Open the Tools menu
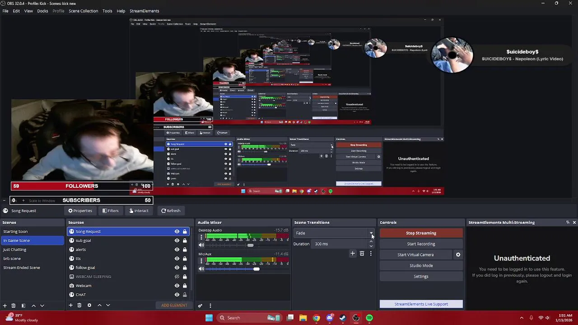 click(x=107, y=11)
